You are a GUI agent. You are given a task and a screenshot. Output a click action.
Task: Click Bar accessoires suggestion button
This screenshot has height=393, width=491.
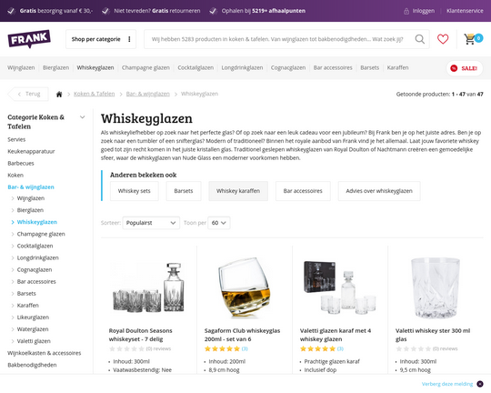303,191
